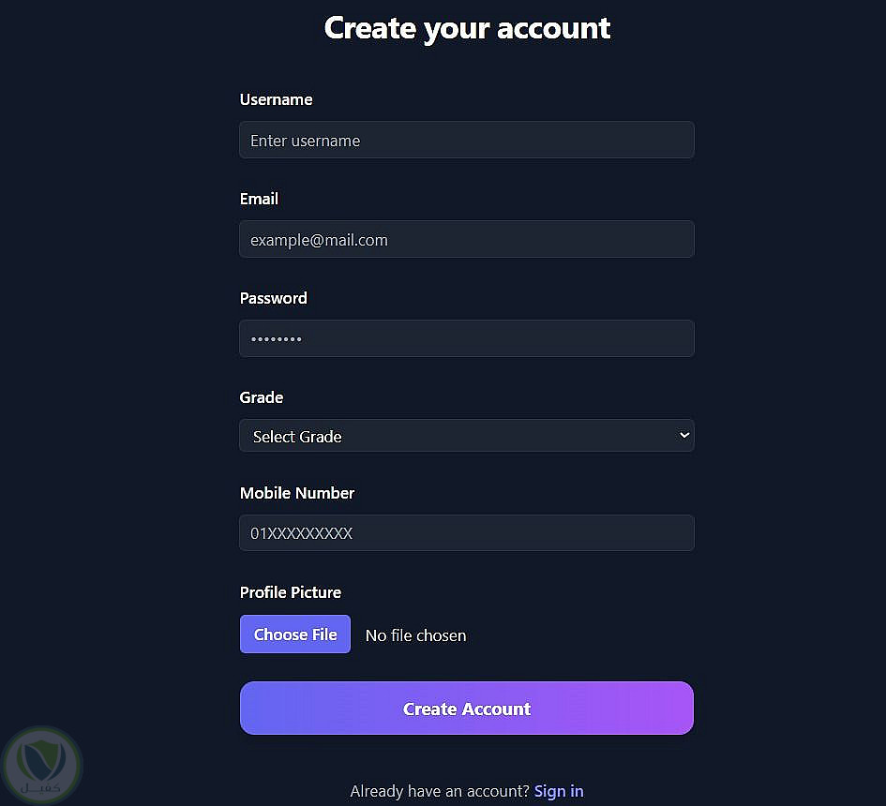
Task: Click the Password field label
Action: [x=273, y=298]
